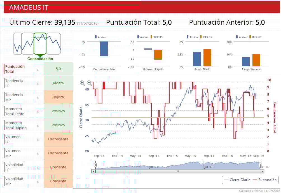Viewport: 281px width, 193px height.
Task: Click the Var. Volumen Mes chart caption
Action: (x=104, y=69)
